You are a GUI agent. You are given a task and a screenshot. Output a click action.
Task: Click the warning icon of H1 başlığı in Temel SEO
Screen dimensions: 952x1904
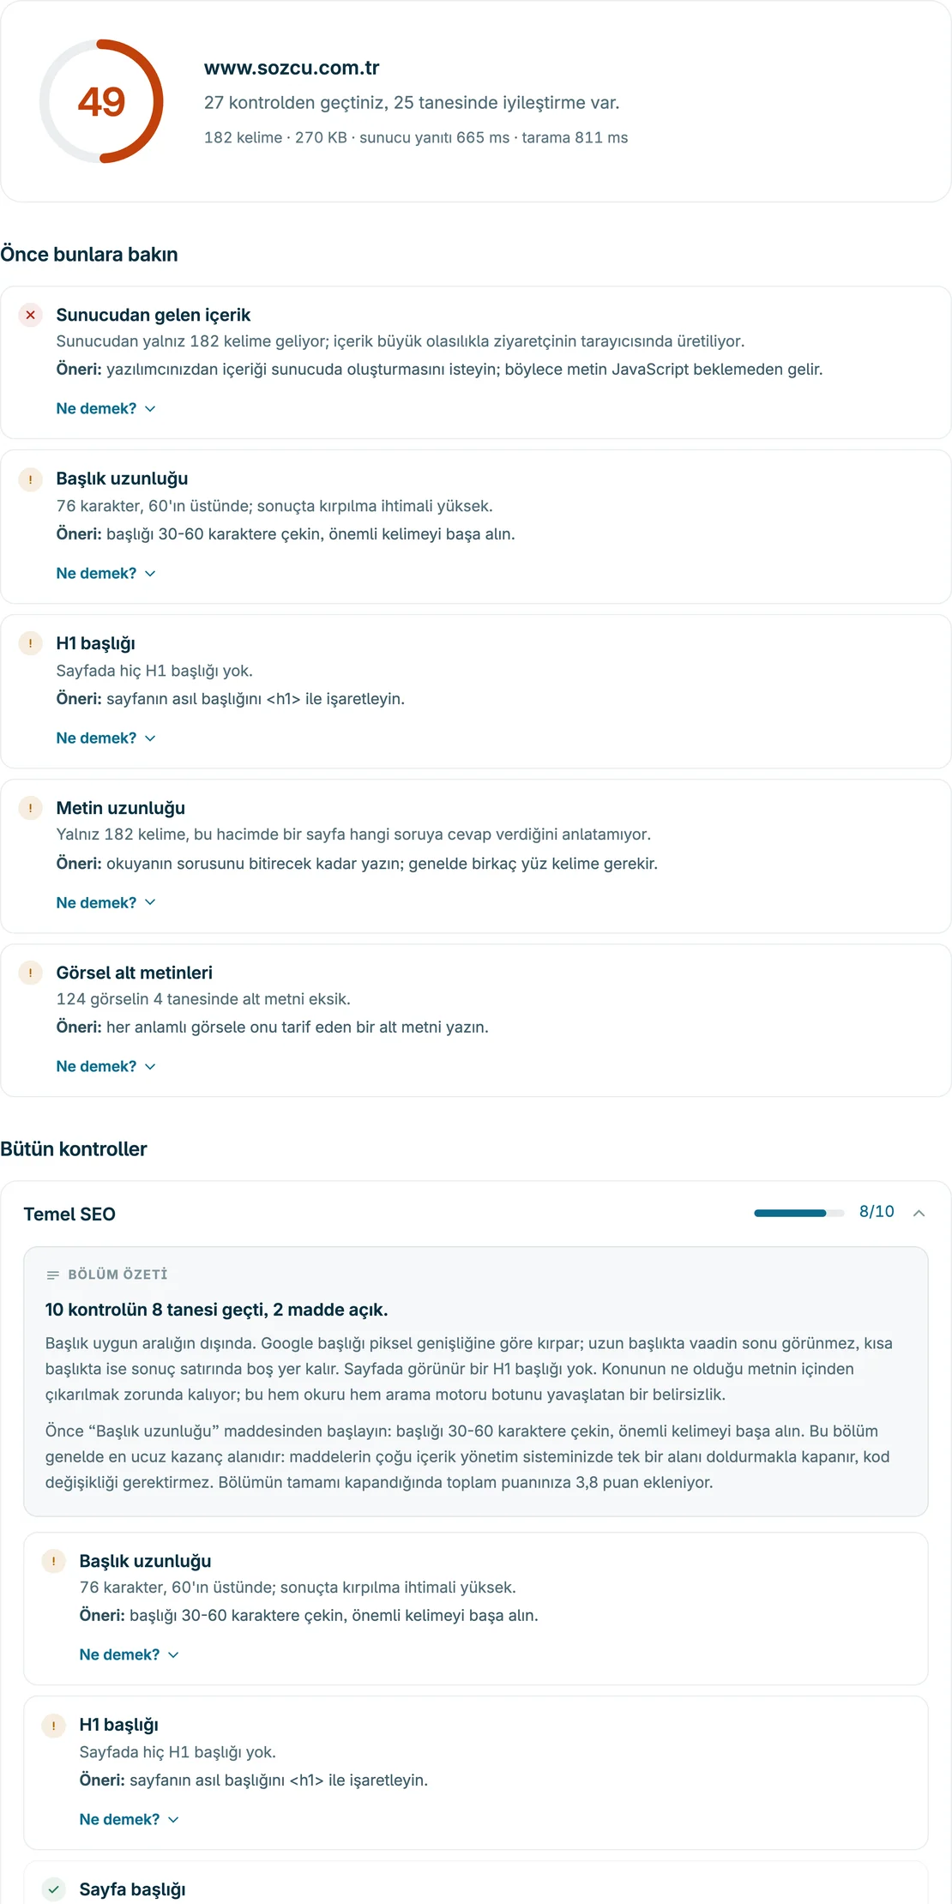(x=53, y=1726)
